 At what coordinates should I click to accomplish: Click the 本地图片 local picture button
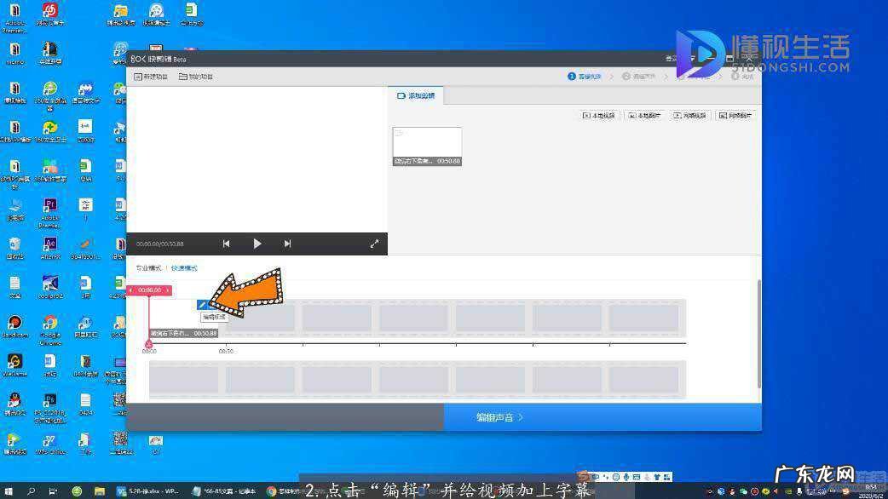pos(644,116)
